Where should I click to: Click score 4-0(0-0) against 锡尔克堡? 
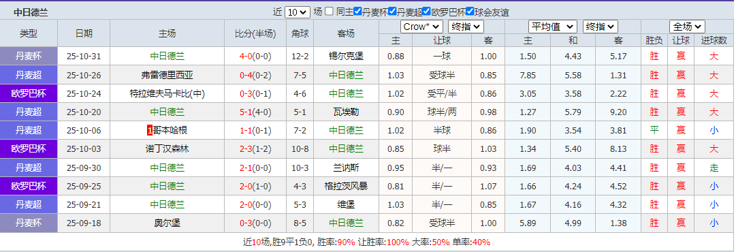pos(255,57)
